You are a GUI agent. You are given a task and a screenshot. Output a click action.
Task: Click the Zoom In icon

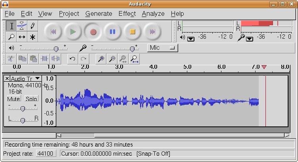(101, 59)
